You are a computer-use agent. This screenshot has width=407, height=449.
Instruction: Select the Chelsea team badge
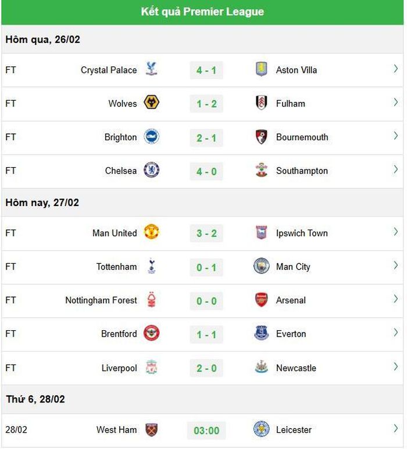click(152, 170)
